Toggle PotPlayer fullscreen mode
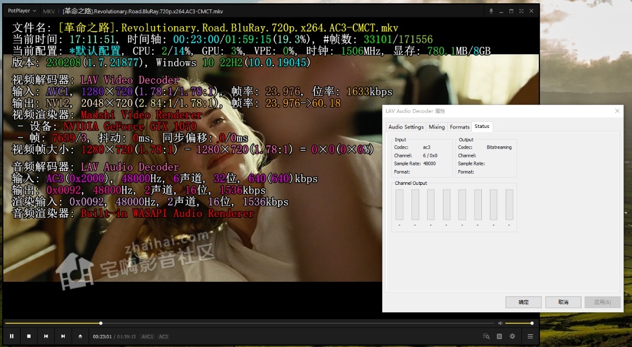 pos(521,11)
